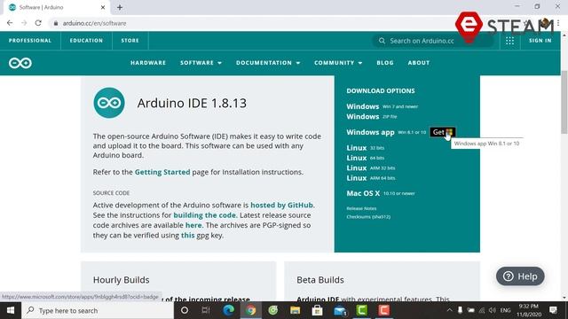Image resolution: width=568 pixels, height=319 pixels.
Task: Download Linux ARM 32 bits
Action: (371, 167)
